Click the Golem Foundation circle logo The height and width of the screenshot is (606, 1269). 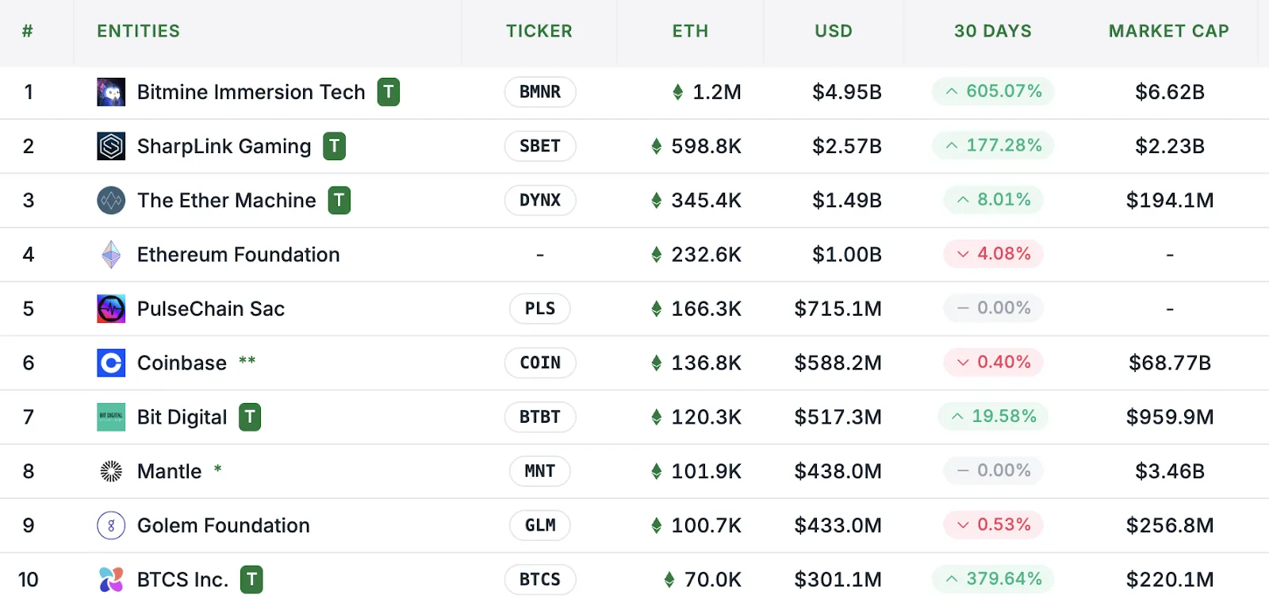click(x=111, y=525)
